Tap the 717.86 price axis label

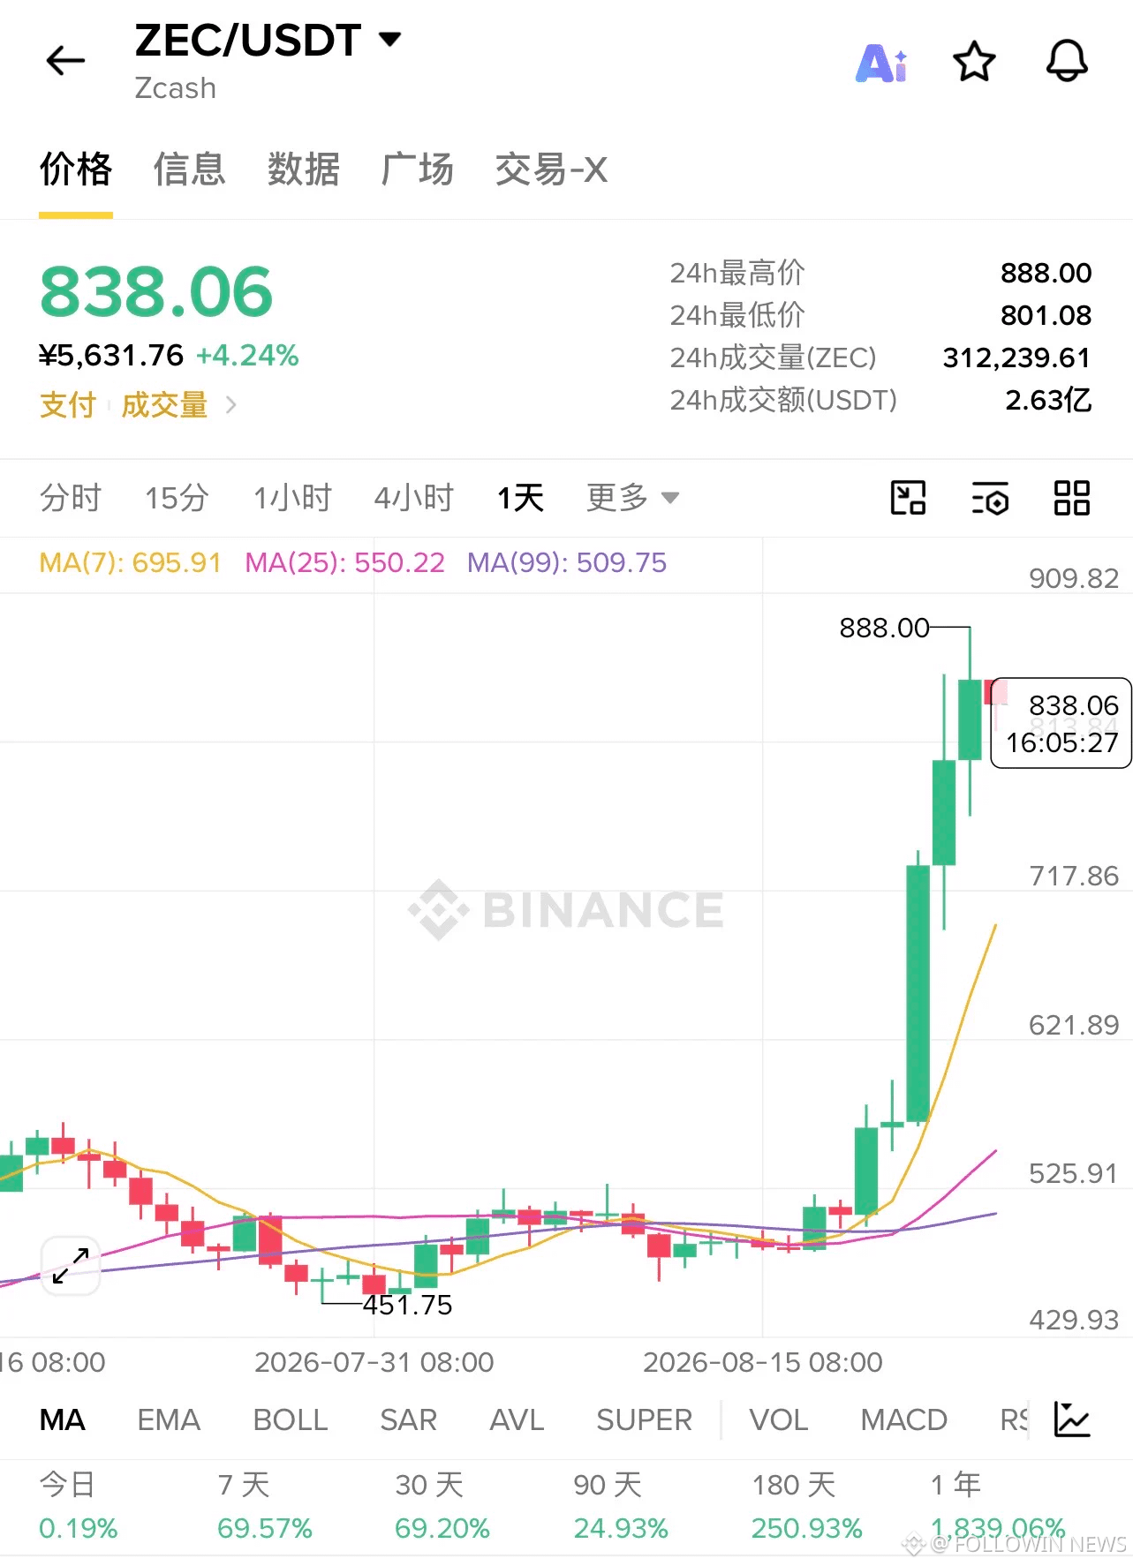pyautogui.click(x=1074, y=876)
